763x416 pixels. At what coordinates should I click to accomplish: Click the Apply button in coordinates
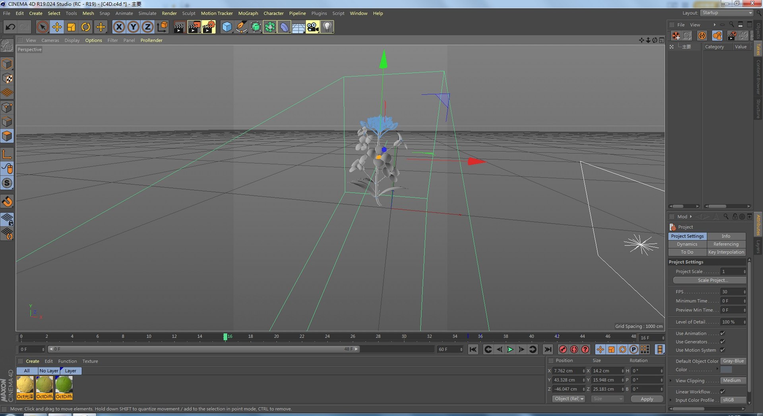pyautogui.click(x=647, y=399)
